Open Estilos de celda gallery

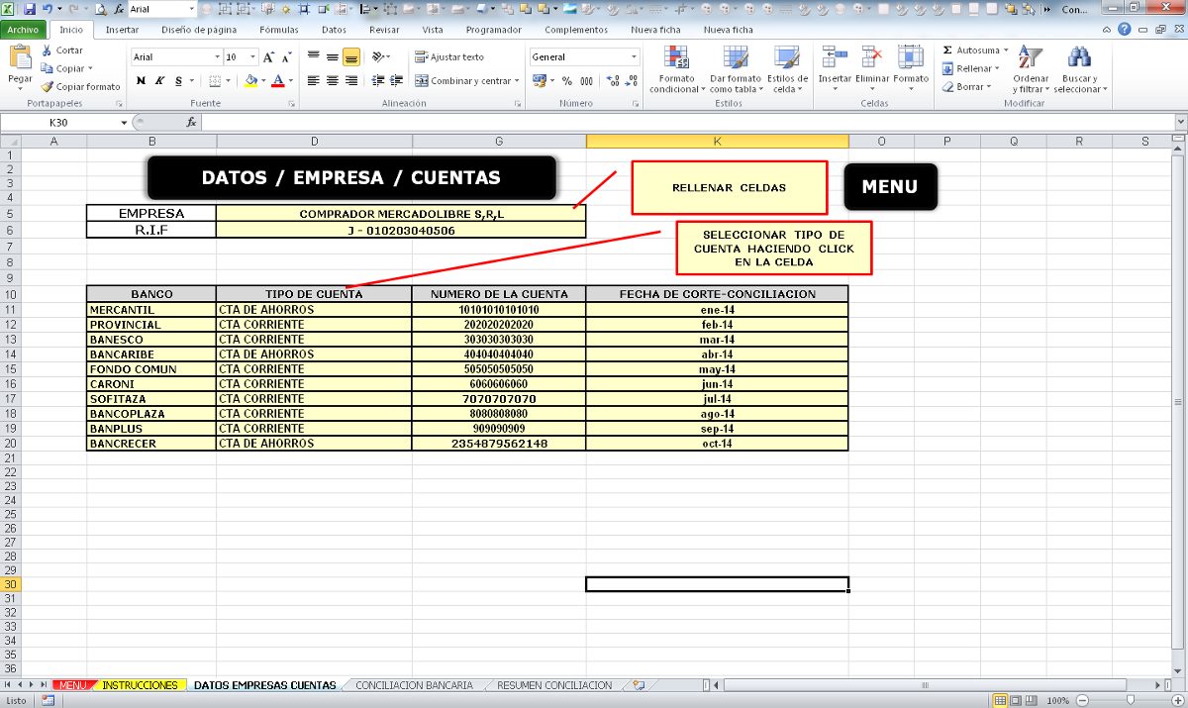tap(787, 69)
